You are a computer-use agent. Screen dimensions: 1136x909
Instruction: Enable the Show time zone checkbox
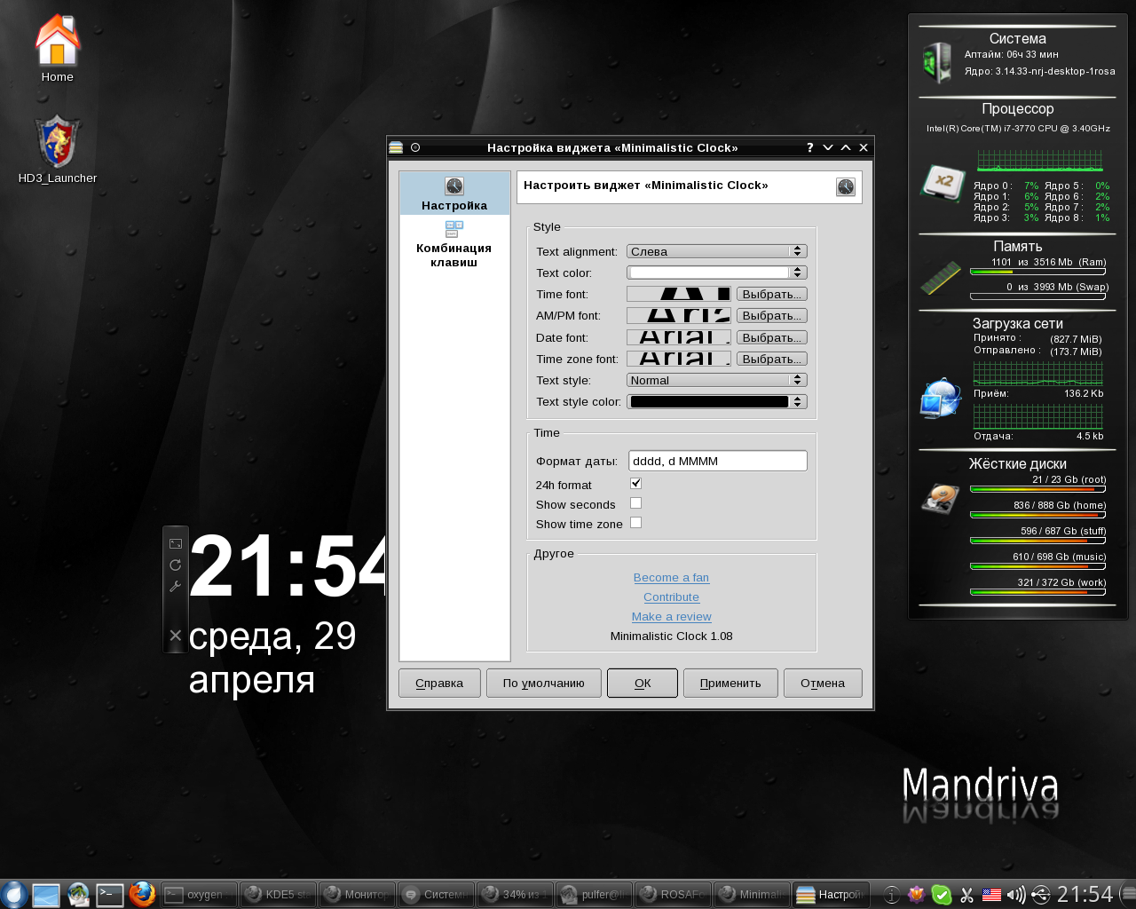pyautogui.click(x=635, y=523)
